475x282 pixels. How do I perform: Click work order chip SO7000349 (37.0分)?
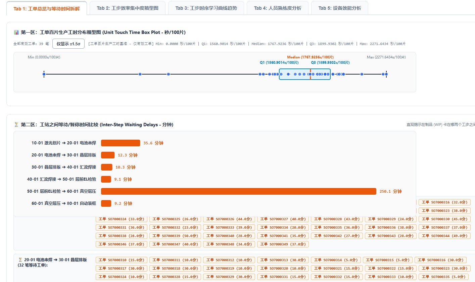(283, 244)
